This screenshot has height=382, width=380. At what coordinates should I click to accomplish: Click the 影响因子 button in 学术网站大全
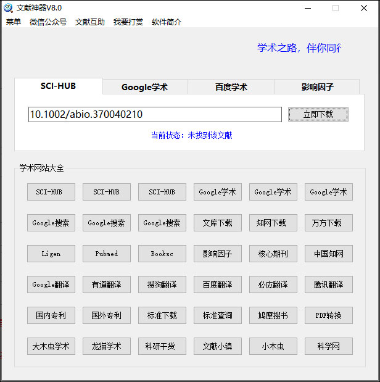coord(218,254)
